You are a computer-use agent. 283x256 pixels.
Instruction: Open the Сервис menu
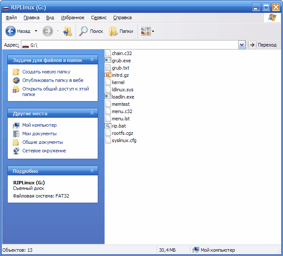click(x=99, y=17)
